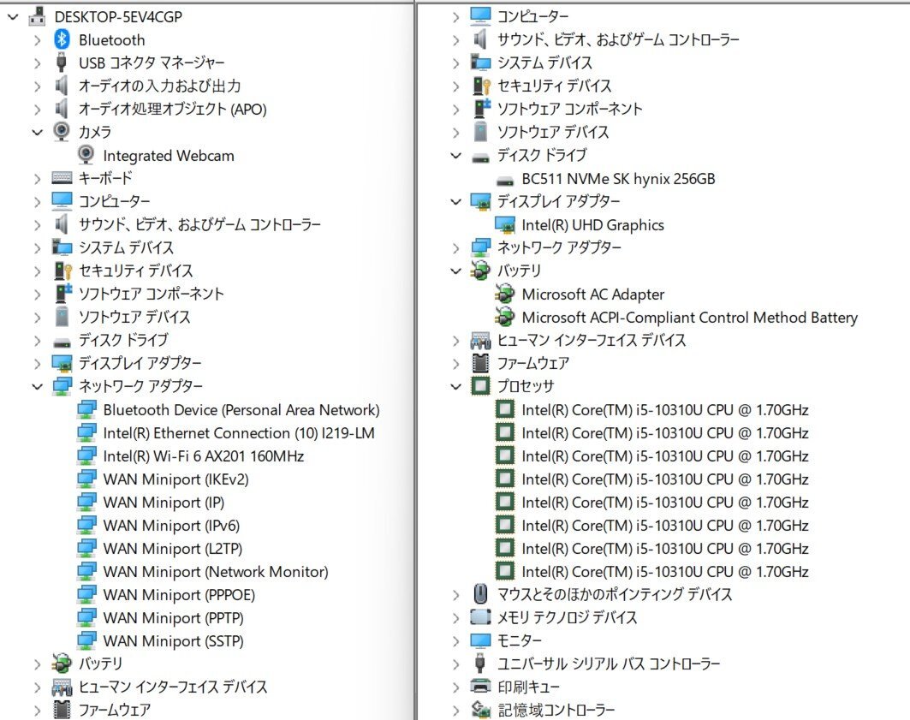The width and height of the screenshot is (910, 720).
Task: Select the "プロセッサ" category label
Action: click(x=526, y=386)
